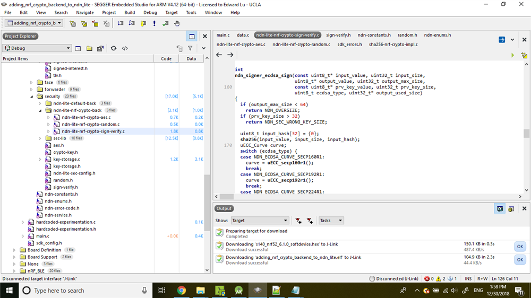Open the Project Explorer options chevron
531x298 pixels.
[203, 48]
